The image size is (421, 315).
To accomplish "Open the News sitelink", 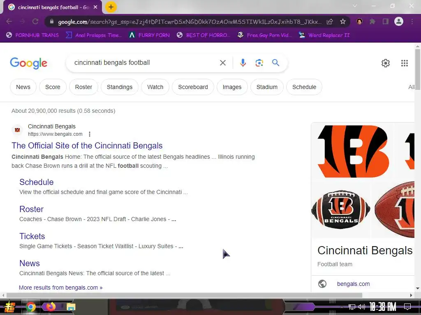I will tap(30, 263).
